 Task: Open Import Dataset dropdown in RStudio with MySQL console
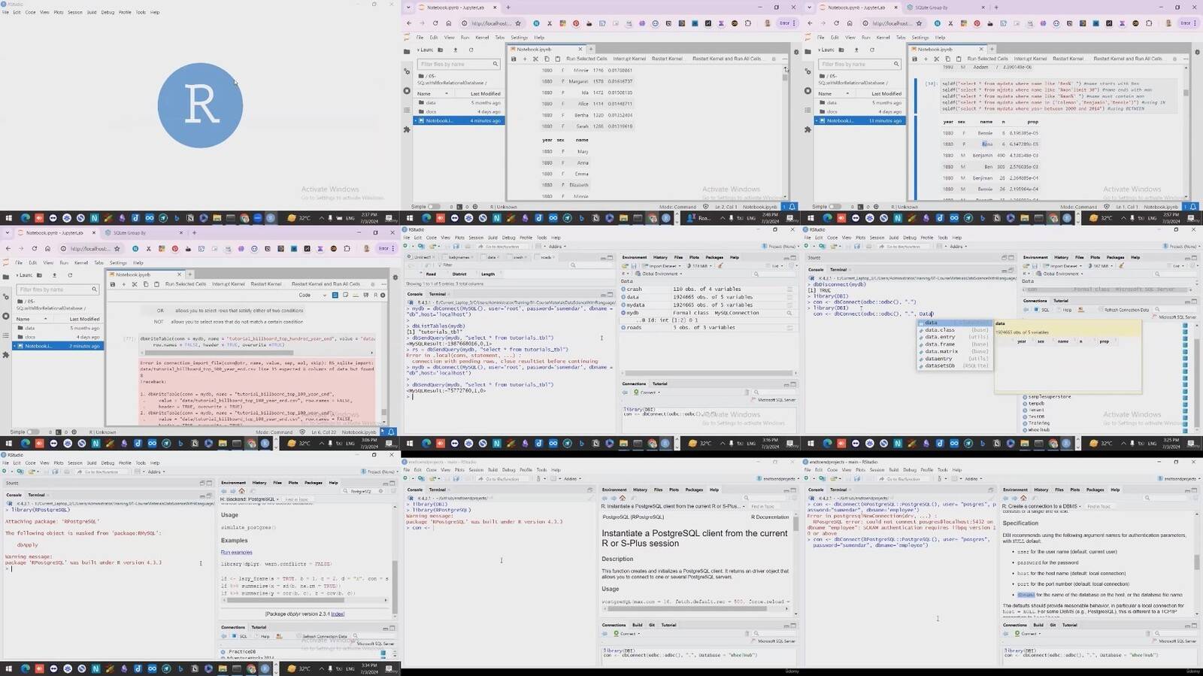click(x=662, y=265)
